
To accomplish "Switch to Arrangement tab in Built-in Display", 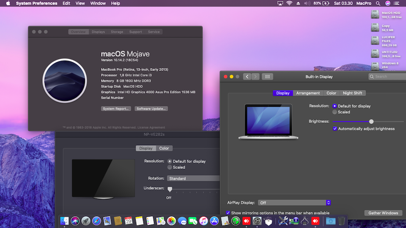I will 308,93.
